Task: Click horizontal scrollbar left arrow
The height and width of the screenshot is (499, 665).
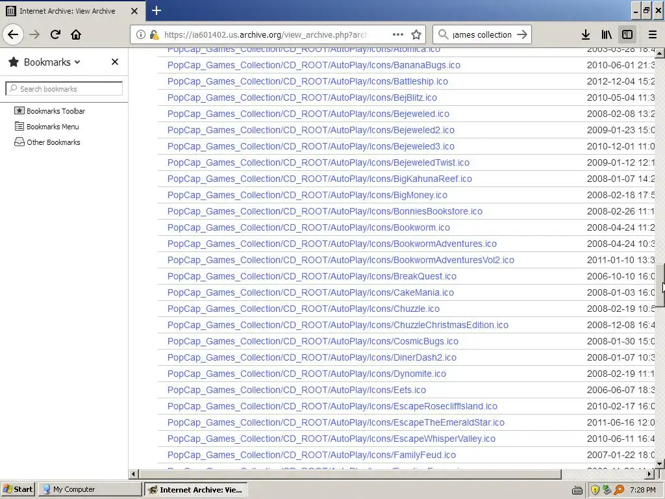Action: pyautogui.click(x=134, y=474)
